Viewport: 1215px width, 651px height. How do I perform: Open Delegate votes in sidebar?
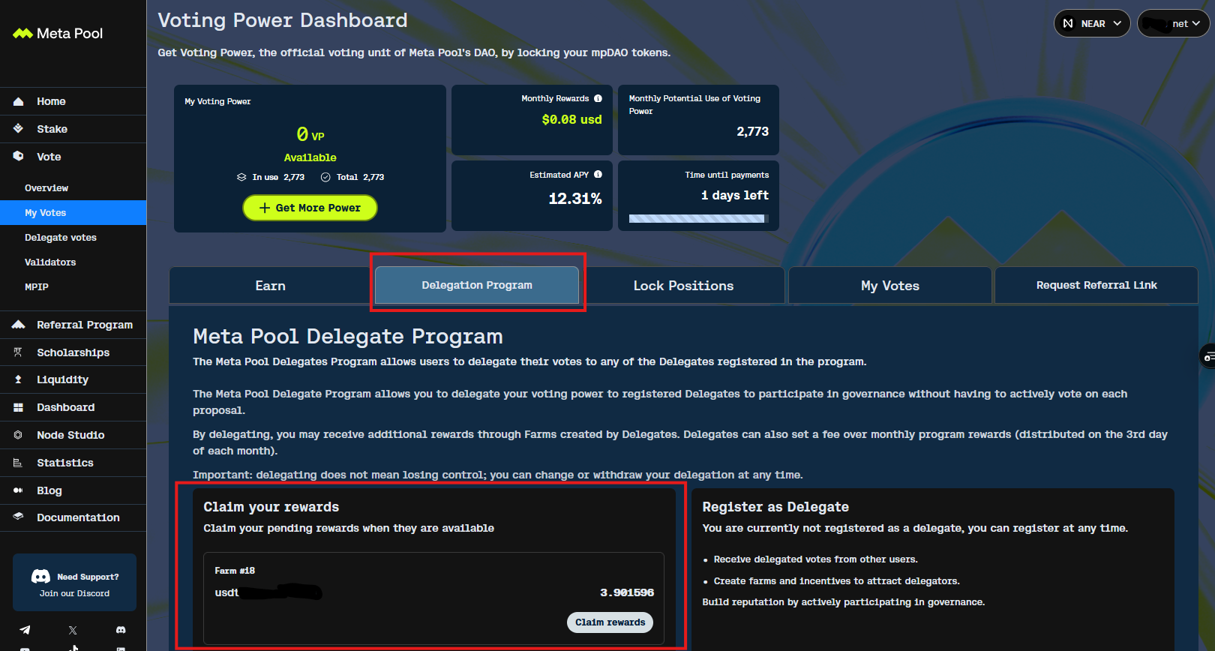point(61,238)
